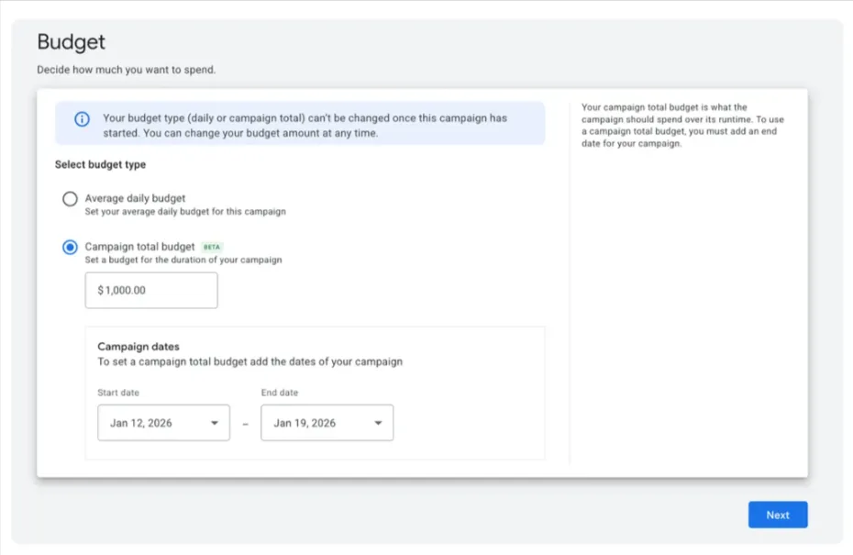Click the 'End date' label
Screen dimensions: 853x555
click(280, 393)
